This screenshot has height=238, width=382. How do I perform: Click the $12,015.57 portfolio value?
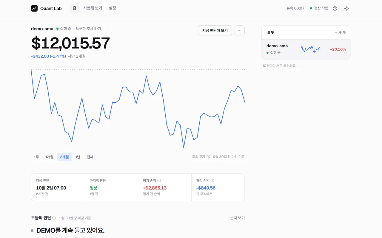(70, 43)
